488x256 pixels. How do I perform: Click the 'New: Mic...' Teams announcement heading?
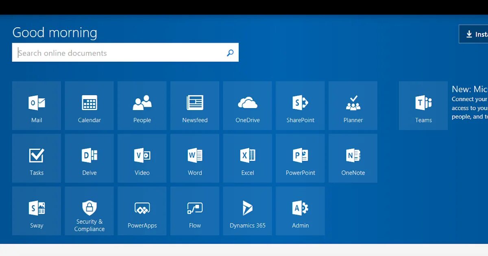pos(470,89)
